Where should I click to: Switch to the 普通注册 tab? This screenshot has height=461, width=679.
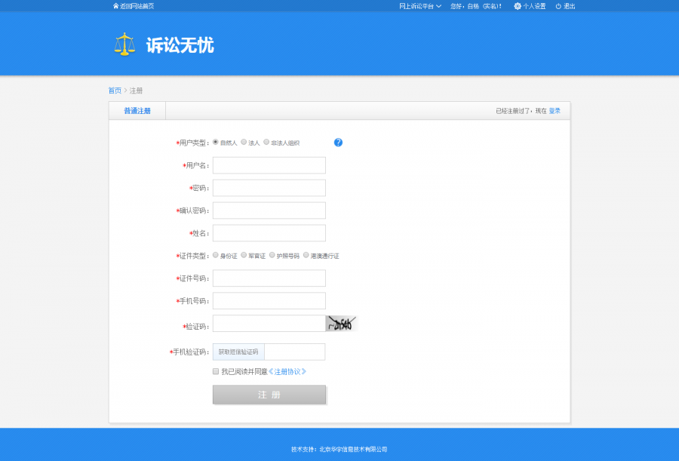click(x=137, y=111)
